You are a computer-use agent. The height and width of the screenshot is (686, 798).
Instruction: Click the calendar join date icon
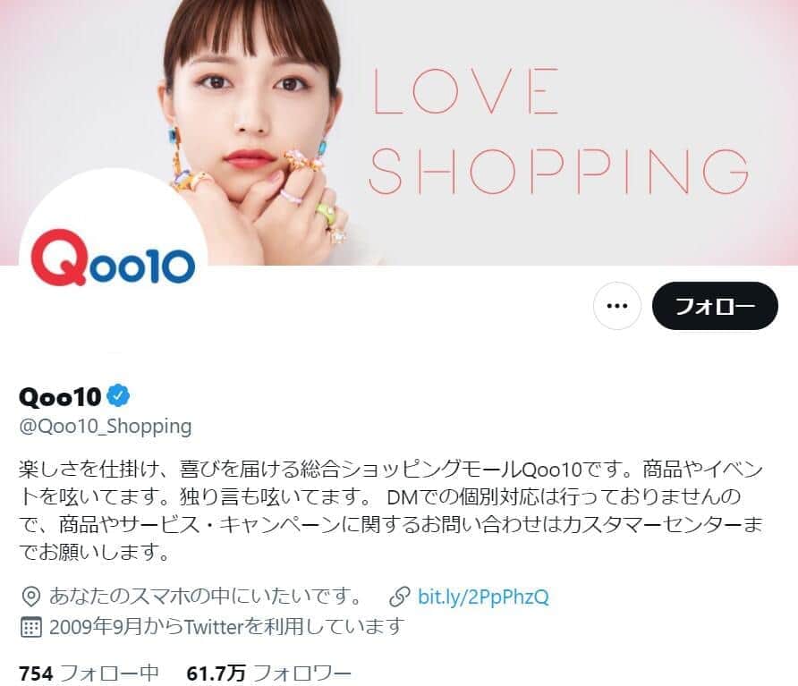coord(30,627)
